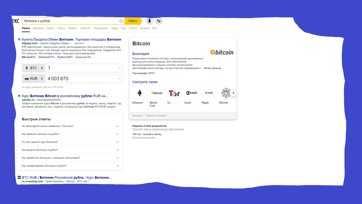The height and width of the screenshot is (204, 362).
Task: Open the bitpapa.com green URL
Action: 30,43
